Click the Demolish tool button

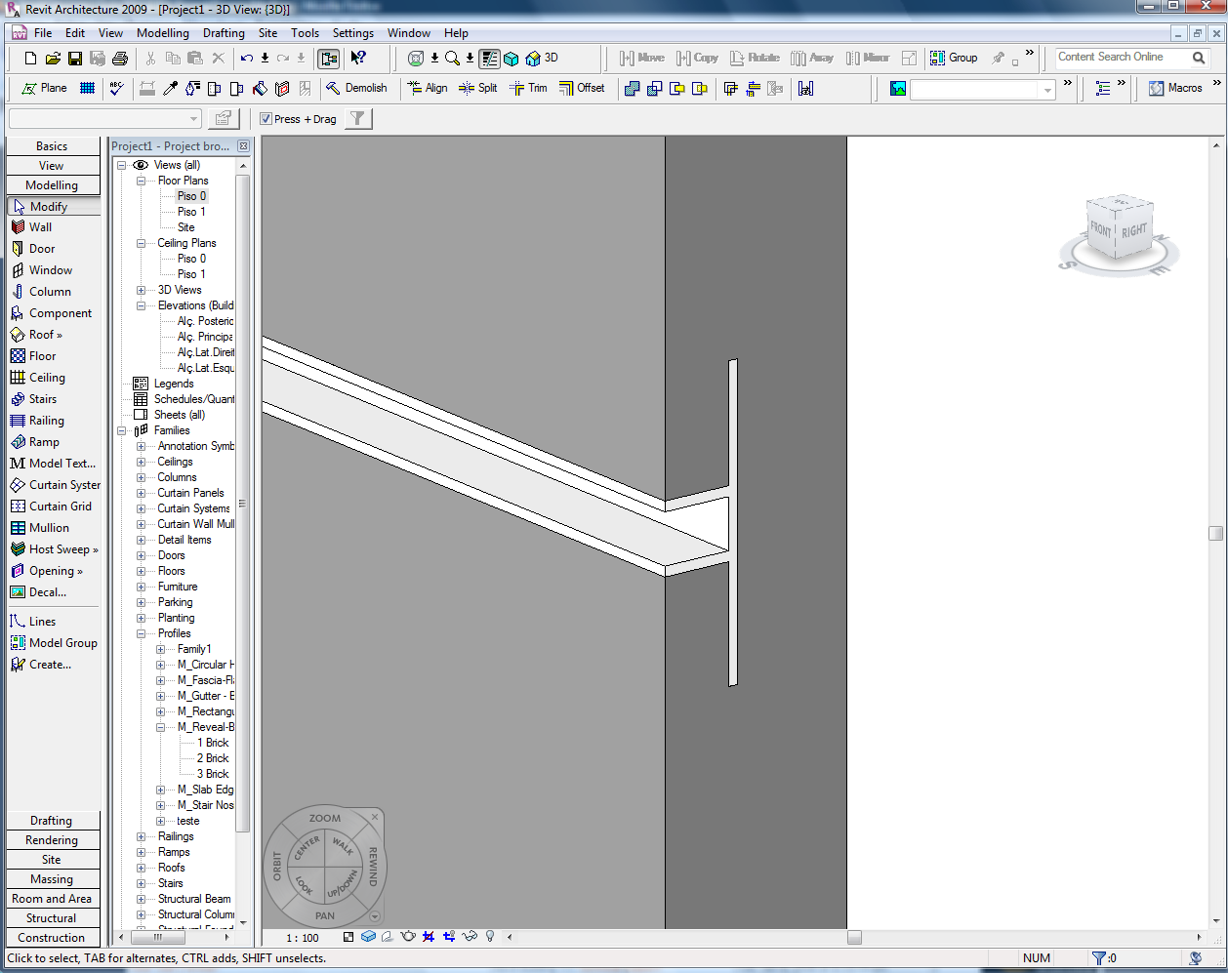356,88
